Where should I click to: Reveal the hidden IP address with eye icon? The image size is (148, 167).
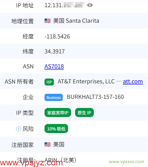[x=90, y=5]
